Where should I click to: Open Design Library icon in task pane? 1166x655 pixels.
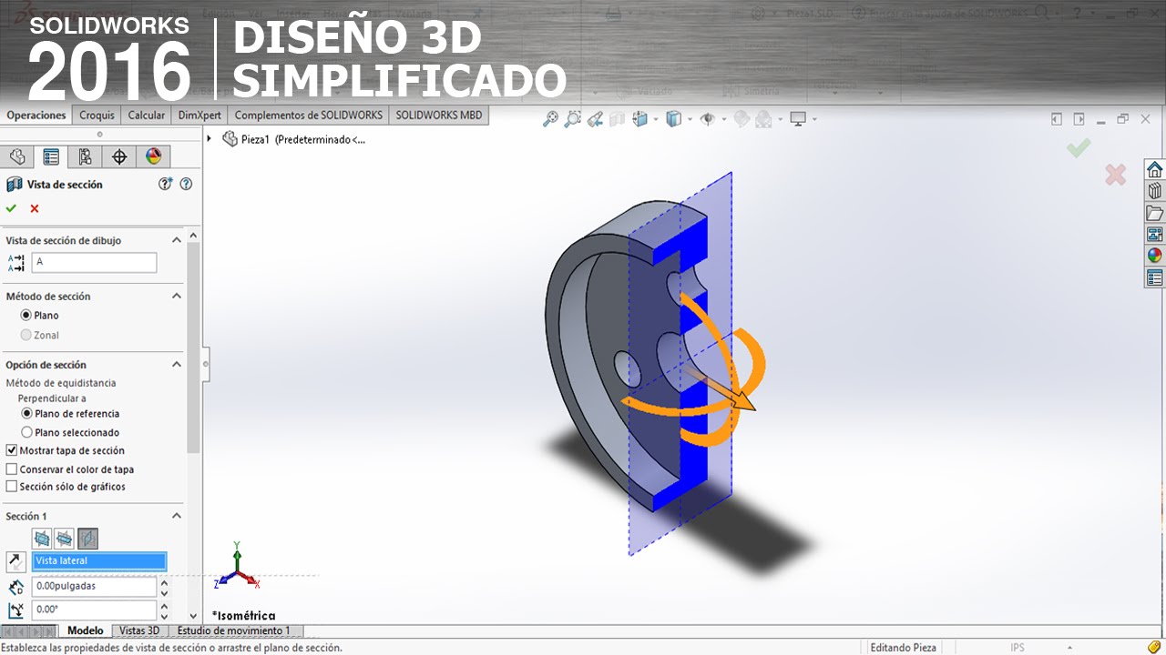1155,191
